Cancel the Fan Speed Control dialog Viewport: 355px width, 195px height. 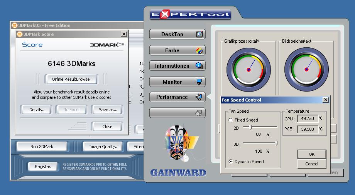coord(312,164)
